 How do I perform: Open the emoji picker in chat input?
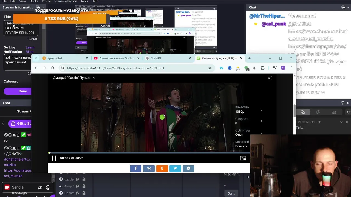(x=48, y=187)
